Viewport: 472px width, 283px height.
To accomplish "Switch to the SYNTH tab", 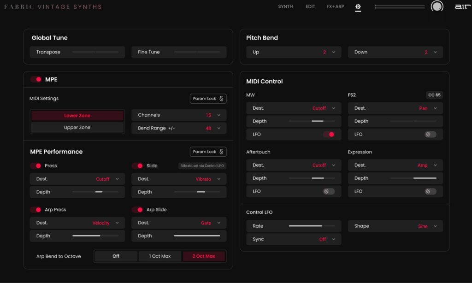I will click(x=285, y=6).
